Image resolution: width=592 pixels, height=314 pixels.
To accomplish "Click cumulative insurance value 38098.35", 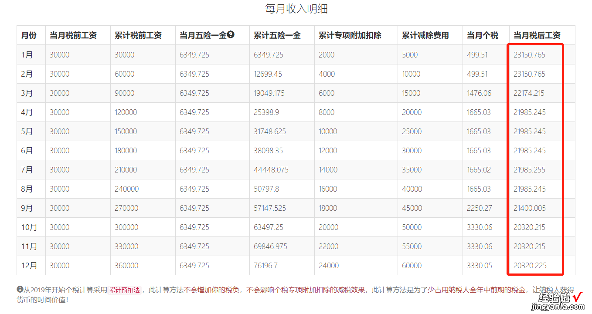I will click(268, 151).
